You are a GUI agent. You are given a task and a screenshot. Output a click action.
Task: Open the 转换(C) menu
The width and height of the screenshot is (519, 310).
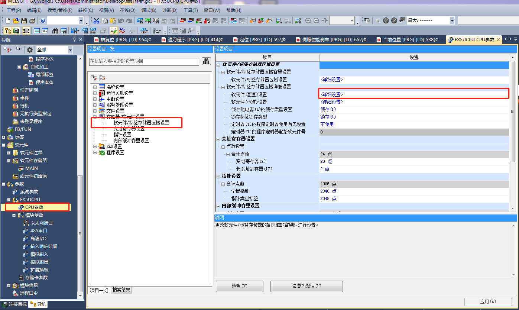click(85, 10)
